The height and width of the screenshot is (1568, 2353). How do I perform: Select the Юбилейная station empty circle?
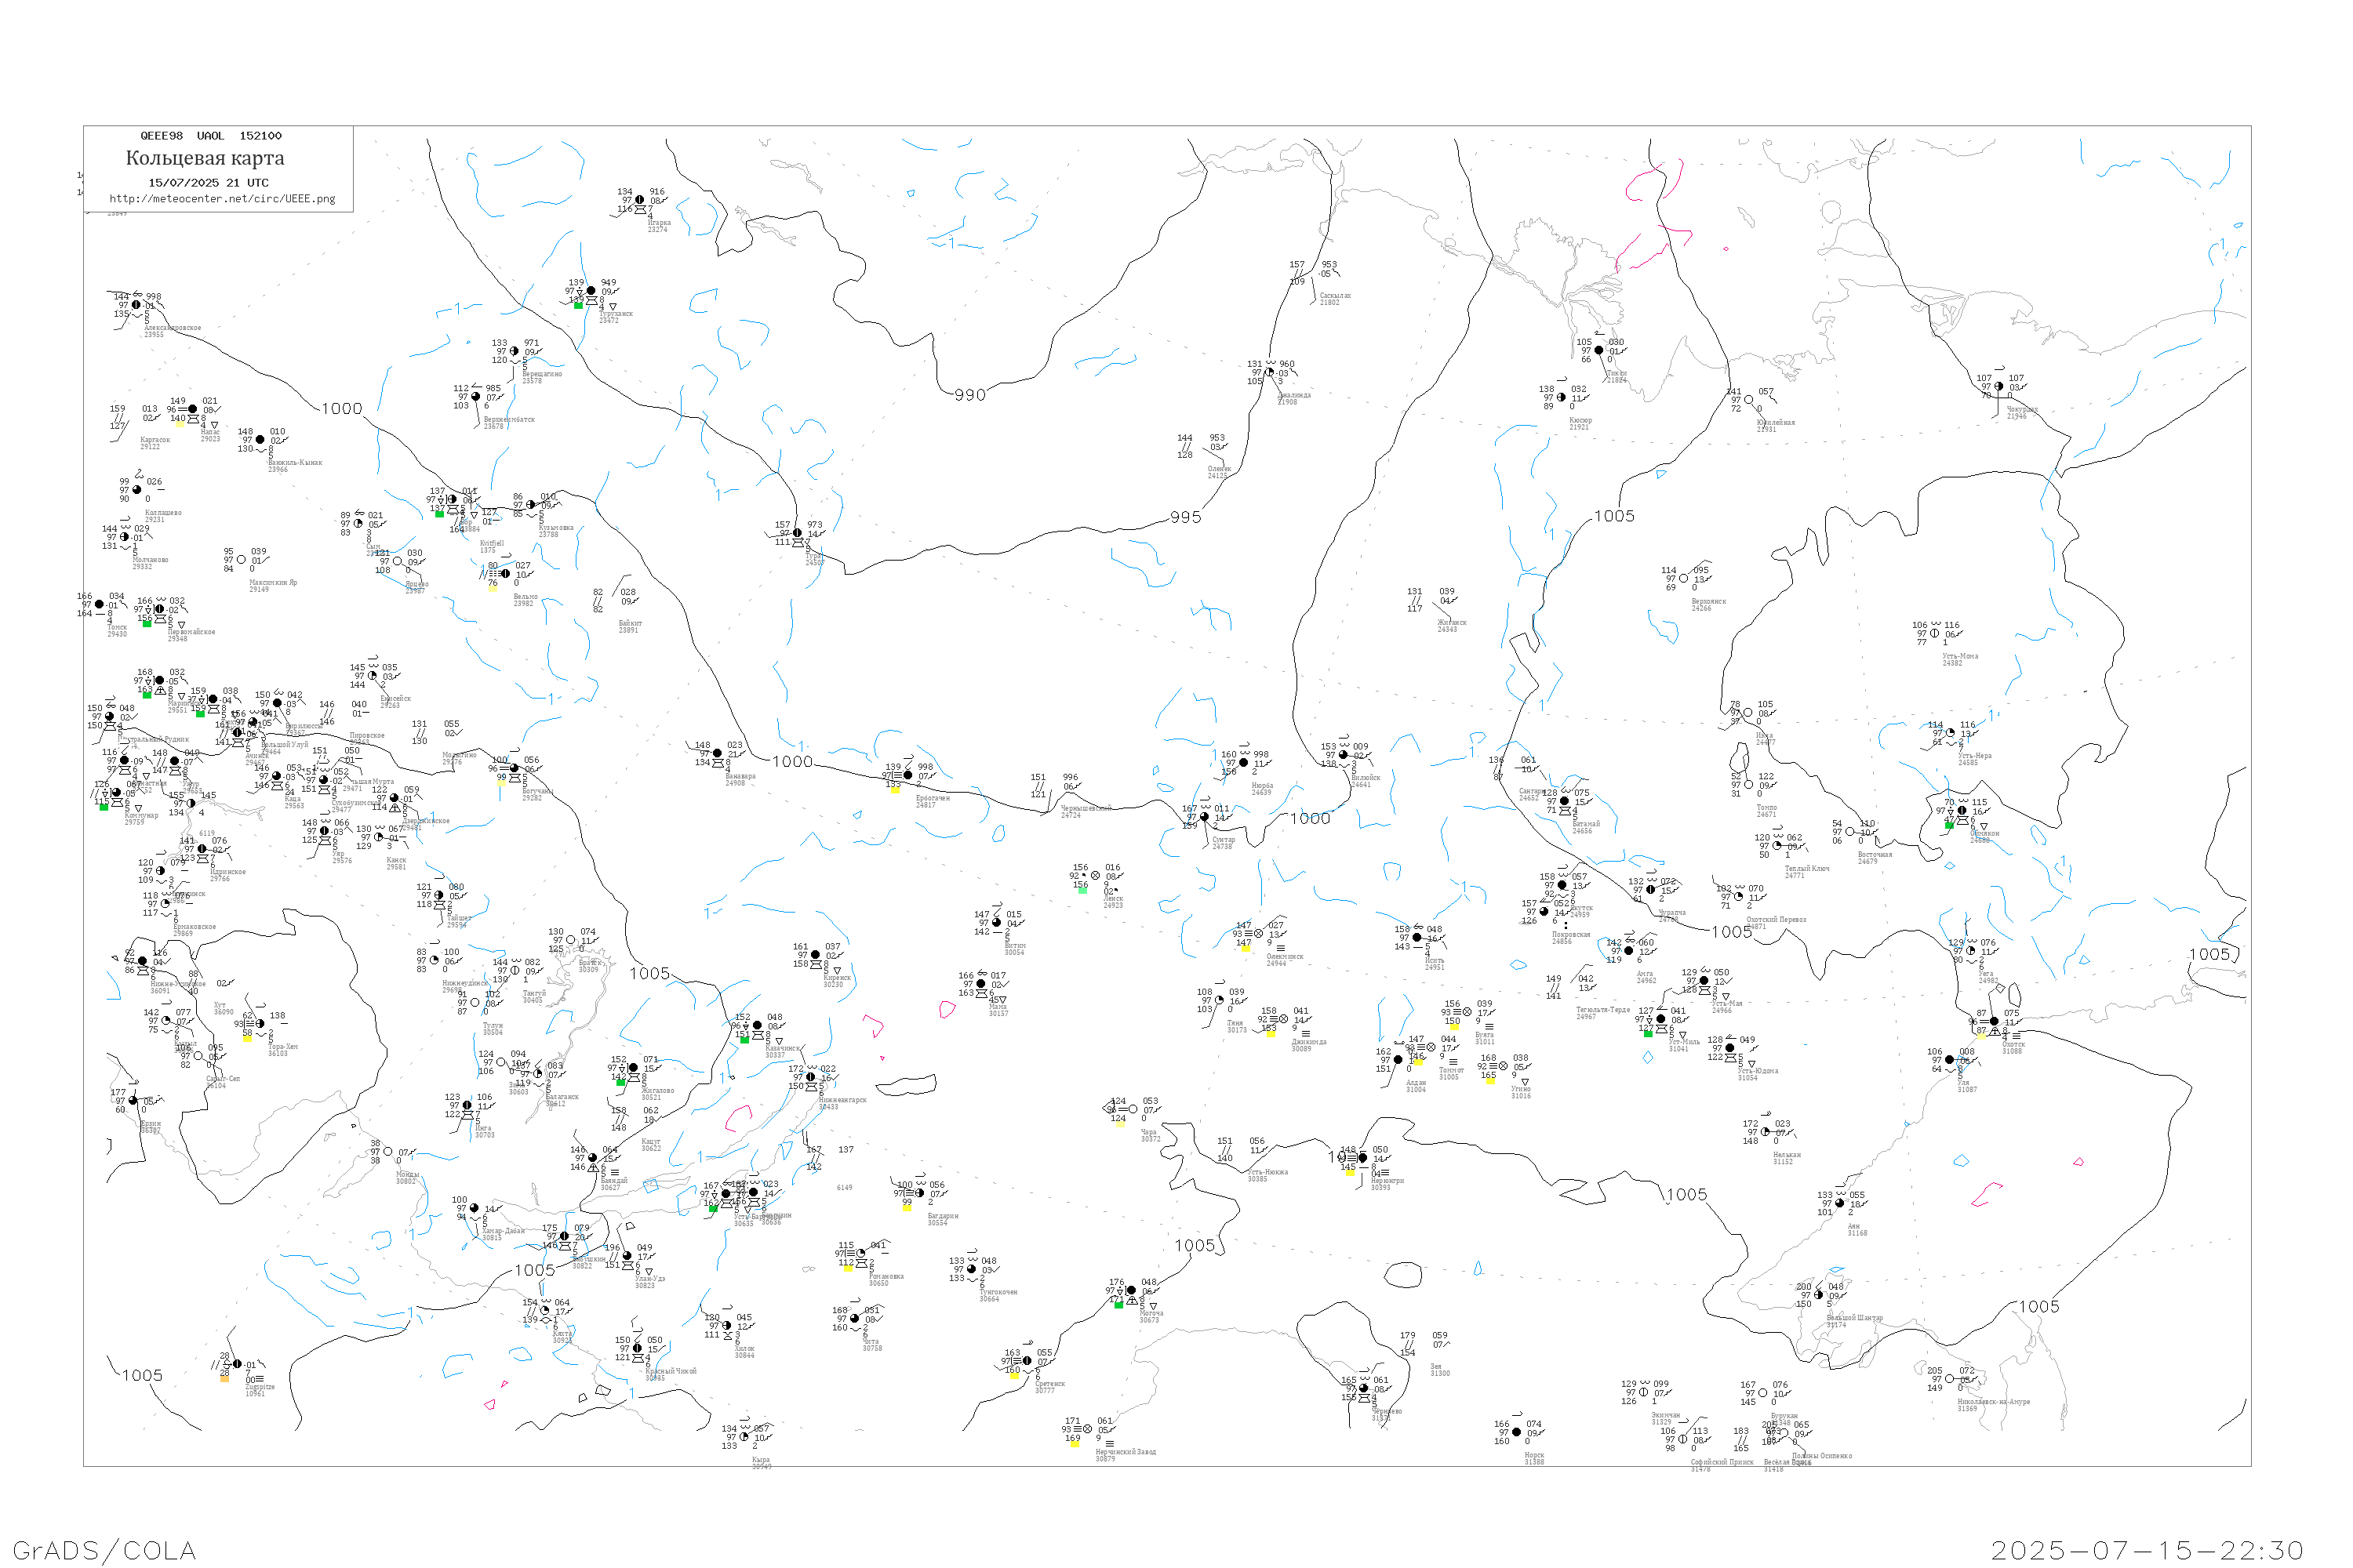coord(1749,400)
